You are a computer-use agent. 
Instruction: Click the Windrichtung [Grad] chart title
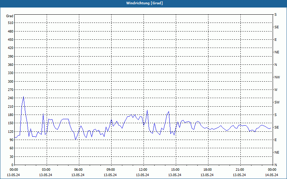pos(145,3)
